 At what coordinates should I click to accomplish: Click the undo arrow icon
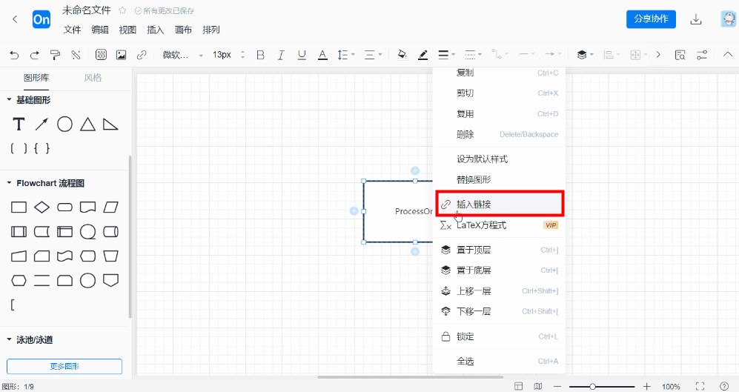tap(14, 55)
